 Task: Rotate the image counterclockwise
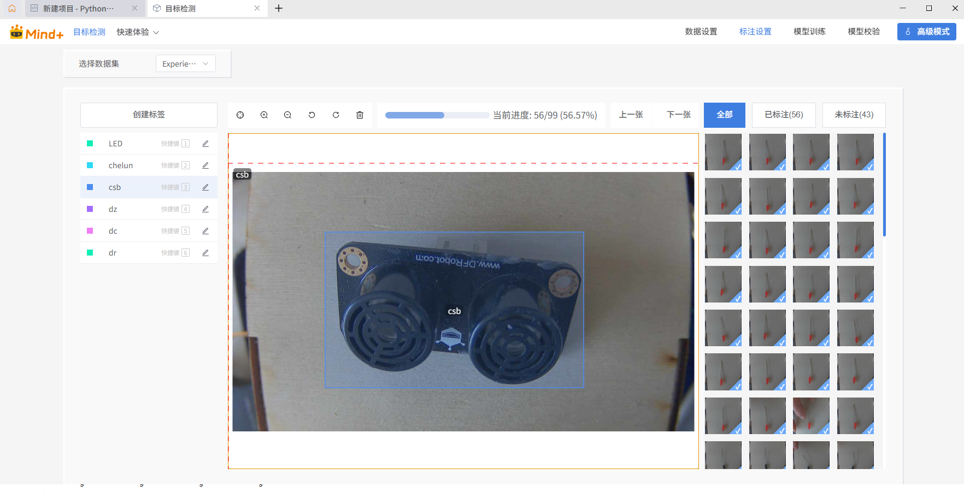point(311,115)
